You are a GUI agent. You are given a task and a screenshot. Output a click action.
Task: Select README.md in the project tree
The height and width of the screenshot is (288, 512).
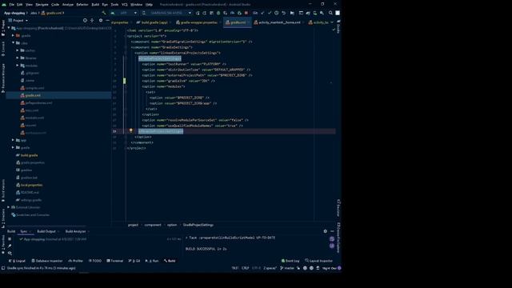point(29,192)
